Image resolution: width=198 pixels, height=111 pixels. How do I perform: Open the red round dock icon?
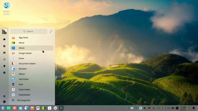point(15,108)
